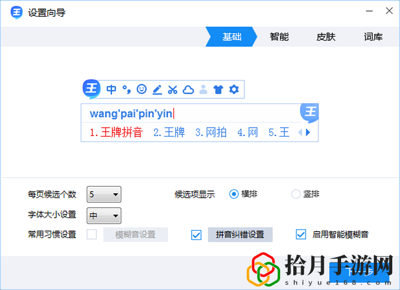Click the Wangpai logo in the title bar
The image size is (400, 290).
click(x=16, y=12)
